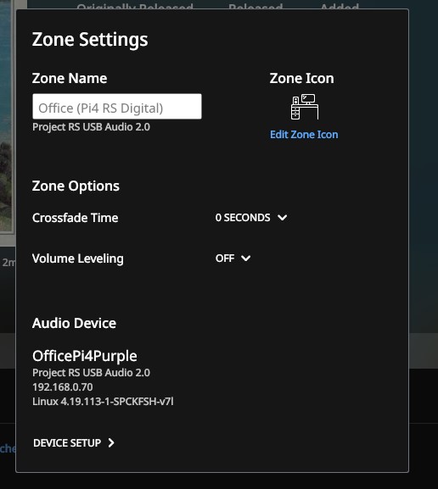Viewport: 438px width, 489px height.
Task: Click the Zone Icon heading
Action: (x=302, y=78)
